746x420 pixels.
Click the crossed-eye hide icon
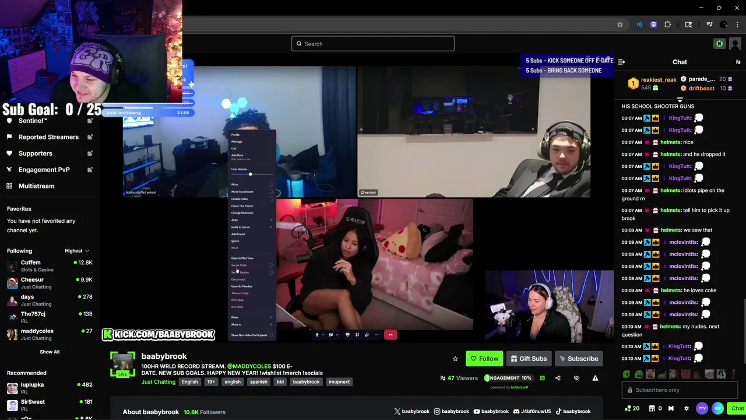(576, 378)
